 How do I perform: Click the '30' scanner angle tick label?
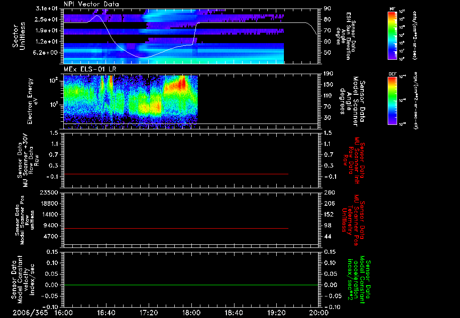(327, 118)
